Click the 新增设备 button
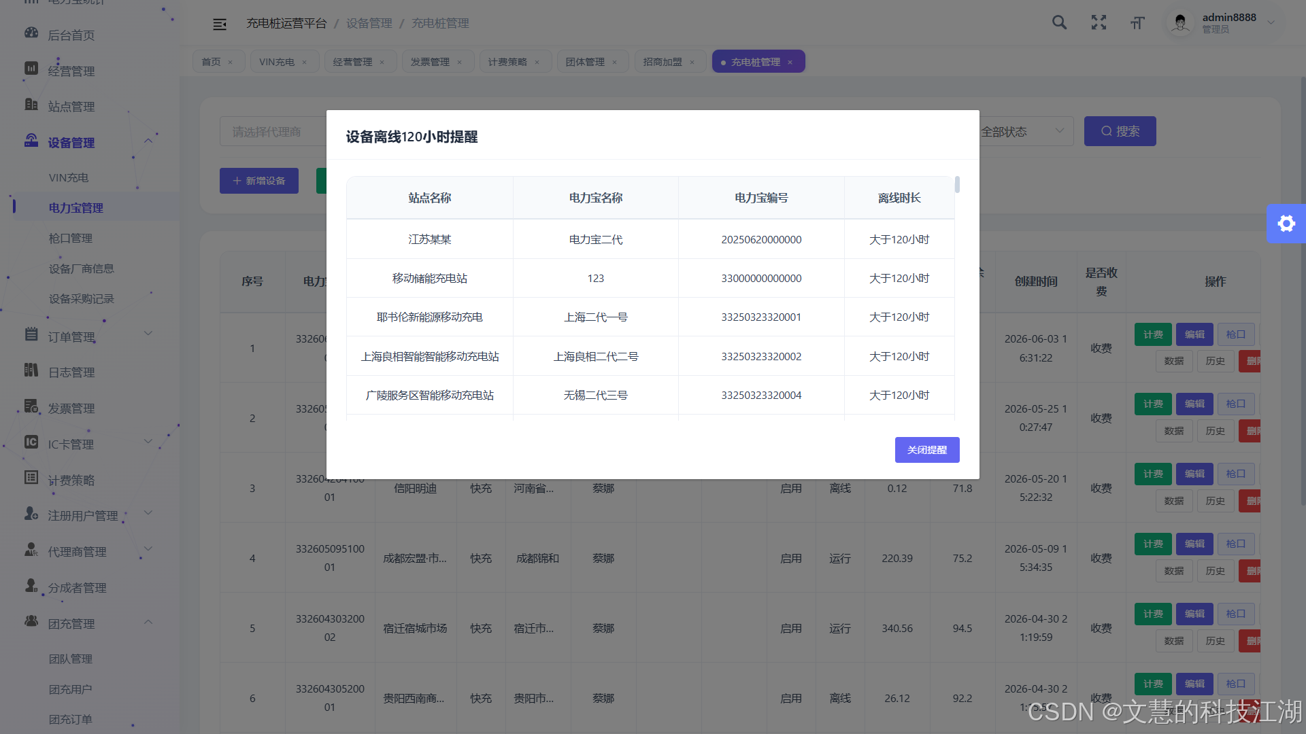The width and height of the screenshot is (1306, 734). (258, 181)
